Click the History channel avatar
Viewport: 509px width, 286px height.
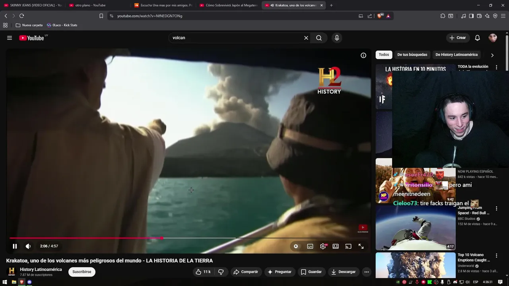(12, 272)
